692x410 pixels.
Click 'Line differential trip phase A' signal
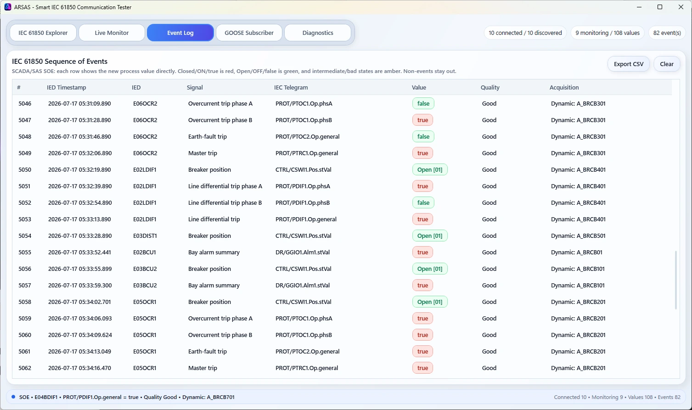[x=225, y=186]
